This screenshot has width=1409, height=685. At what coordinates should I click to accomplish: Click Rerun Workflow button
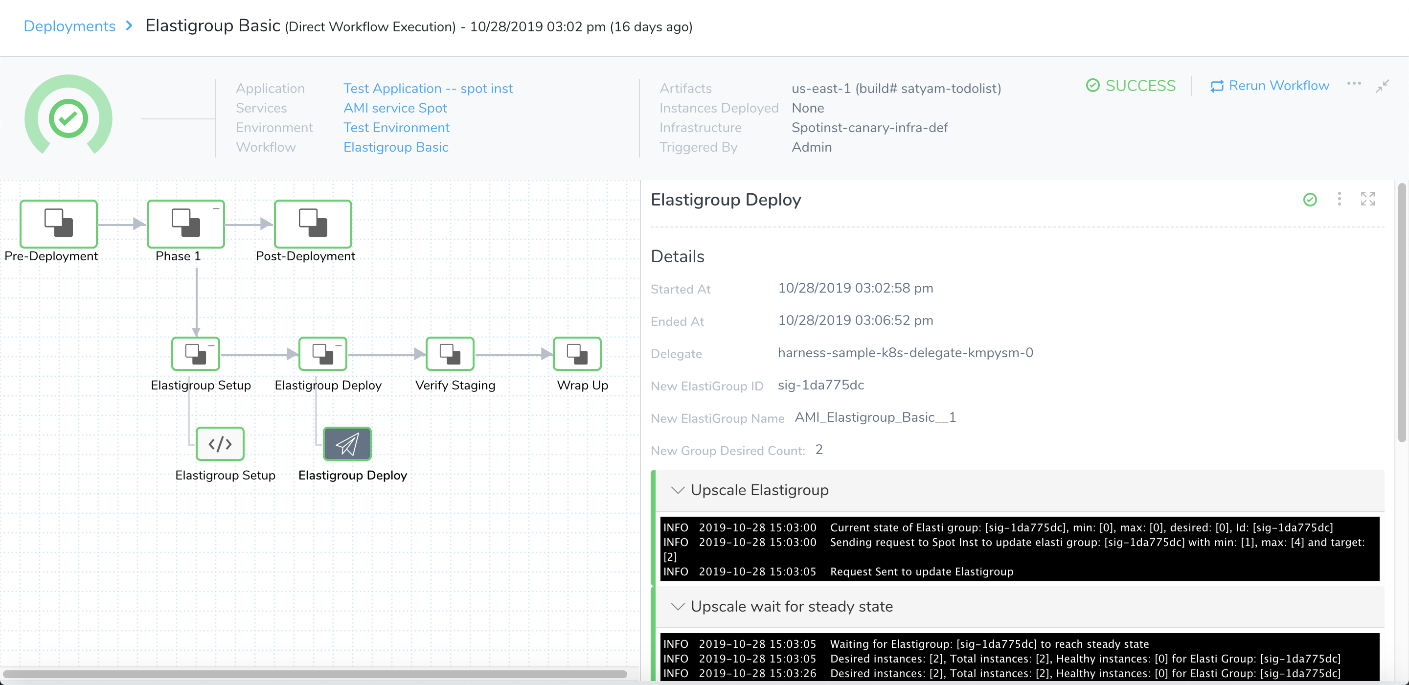pos(1270,86)
